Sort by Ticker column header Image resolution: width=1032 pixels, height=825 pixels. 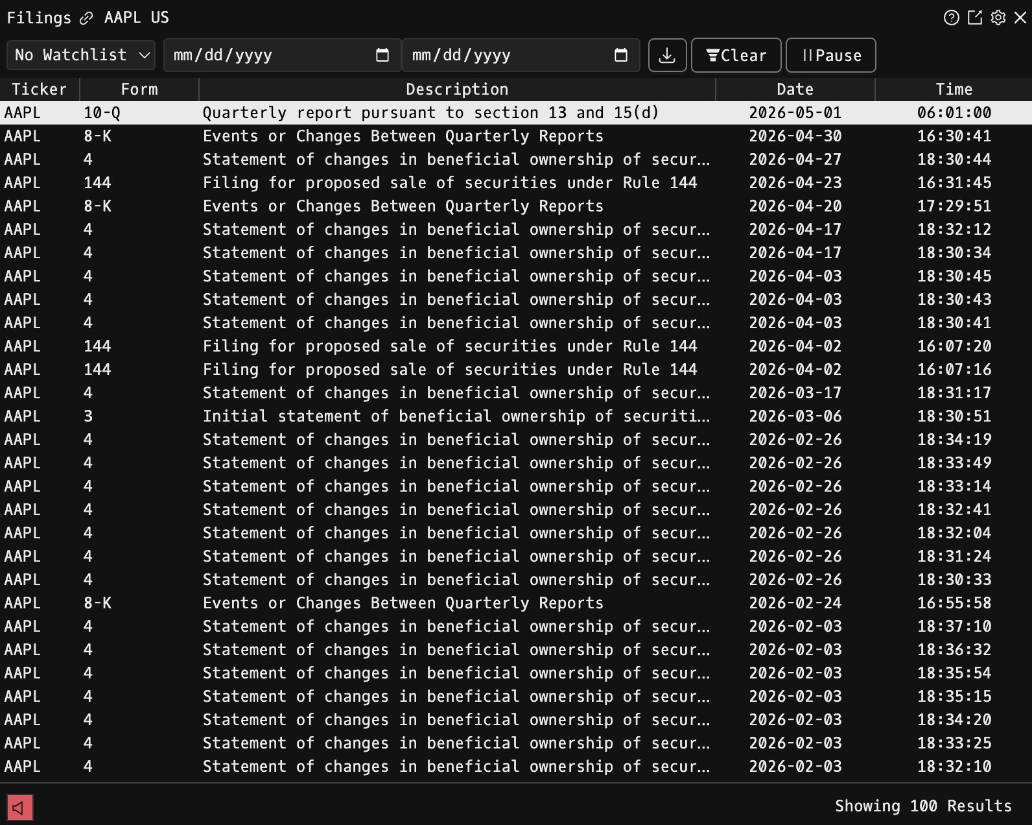[x=40, y=90]
